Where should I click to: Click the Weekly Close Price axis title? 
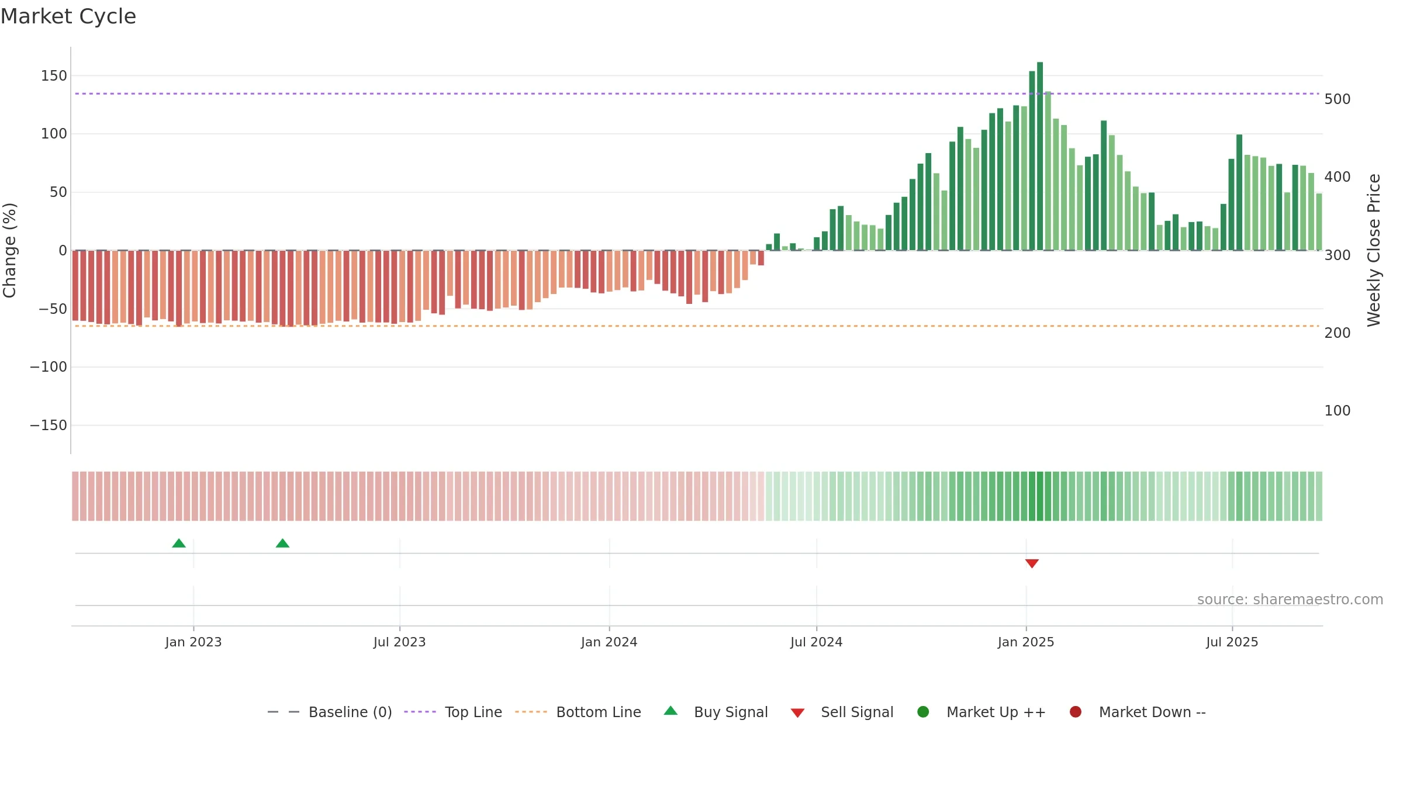1374,250
